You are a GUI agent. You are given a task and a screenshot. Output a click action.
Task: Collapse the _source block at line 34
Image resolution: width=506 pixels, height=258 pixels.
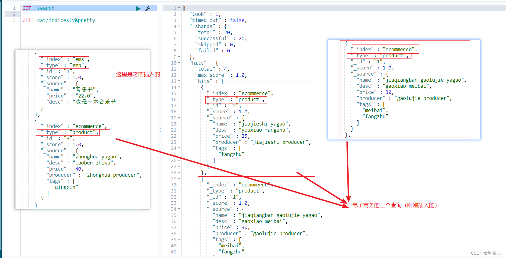pyautogui.click(x=179, y=209)
